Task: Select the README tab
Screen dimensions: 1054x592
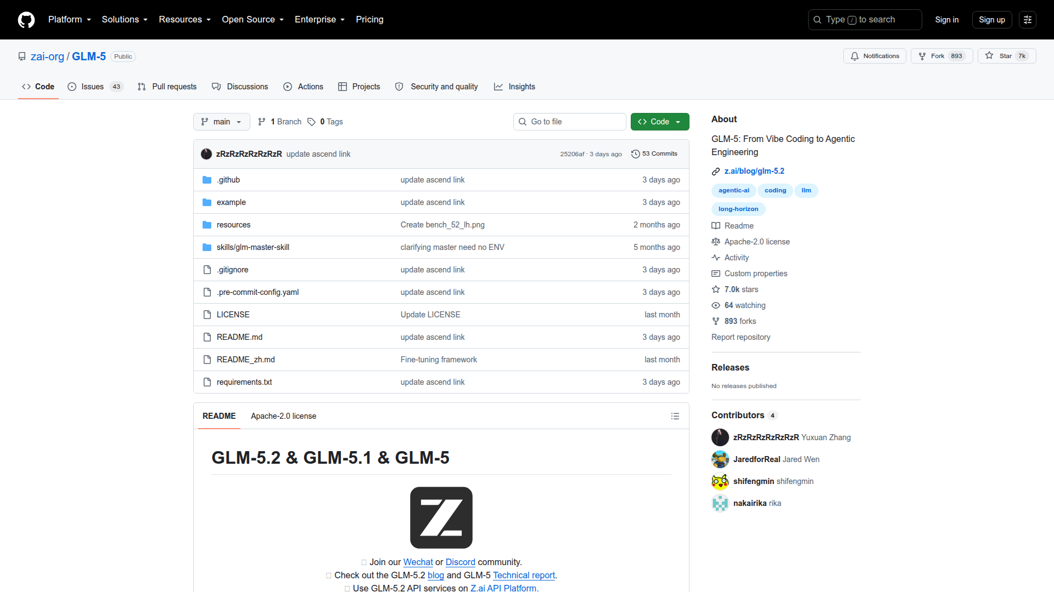Action: click(x=219, y=416)
